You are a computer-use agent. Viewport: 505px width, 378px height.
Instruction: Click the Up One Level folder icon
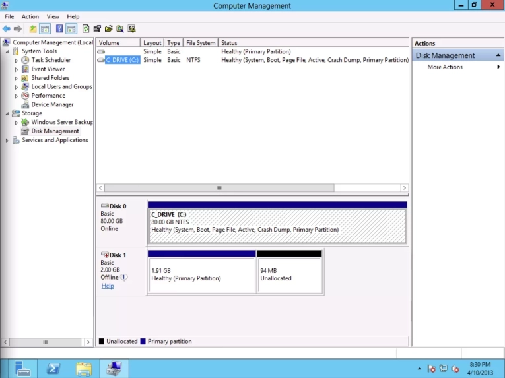[x=33, y=29]
